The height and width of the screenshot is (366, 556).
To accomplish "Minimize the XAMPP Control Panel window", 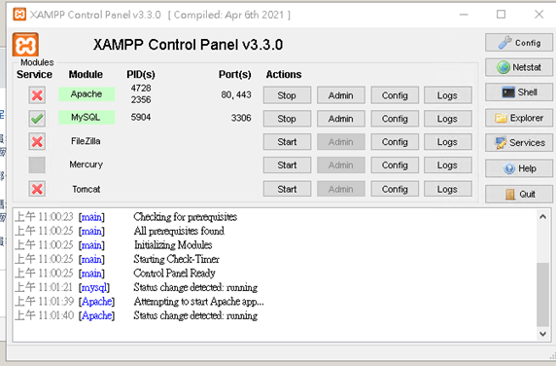I will pos(464,15).
